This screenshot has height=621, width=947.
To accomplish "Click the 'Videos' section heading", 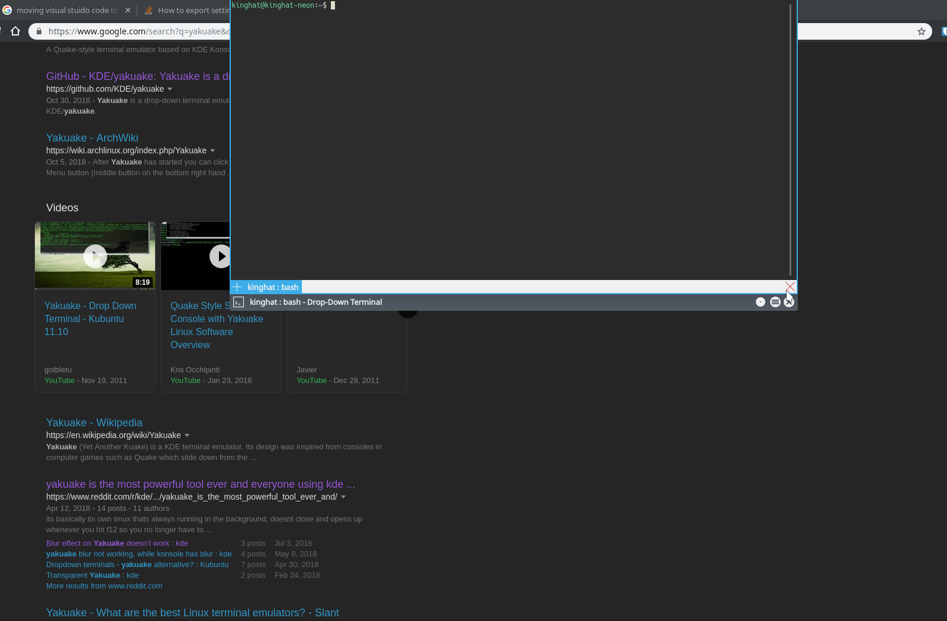I will 62,208.
